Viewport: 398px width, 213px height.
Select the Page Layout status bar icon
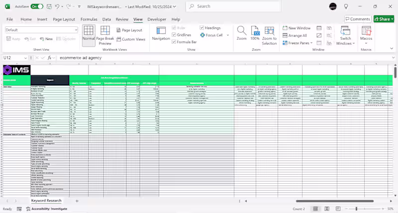point(327,209)
